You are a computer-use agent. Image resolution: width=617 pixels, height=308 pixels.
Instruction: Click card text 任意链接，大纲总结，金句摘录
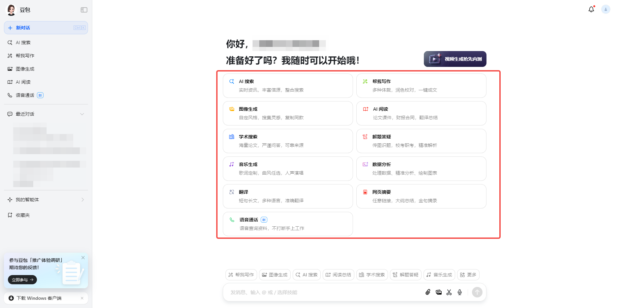point(405,201)
